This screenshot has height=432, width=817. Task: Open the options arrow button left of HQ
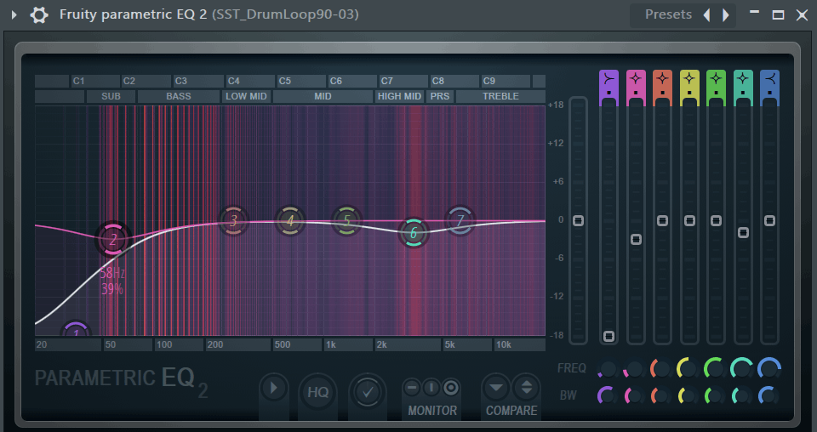[273, 389]
